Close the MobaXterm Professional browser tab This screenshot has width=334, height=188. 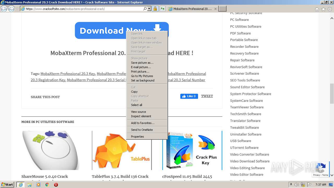click(216, 9)
